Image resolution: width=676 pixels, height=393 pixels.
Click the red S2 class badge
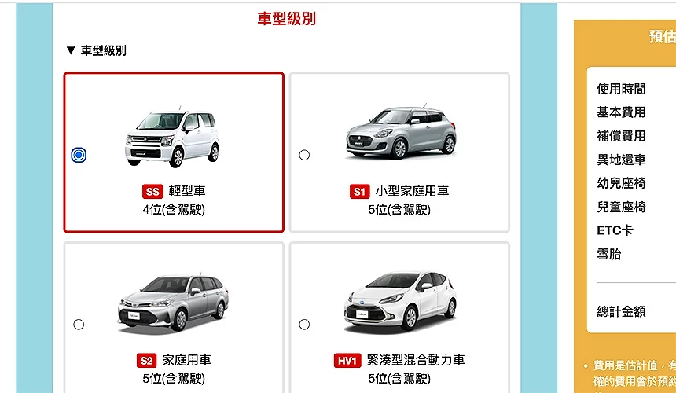pyautogui.click(x=146, y=361)
